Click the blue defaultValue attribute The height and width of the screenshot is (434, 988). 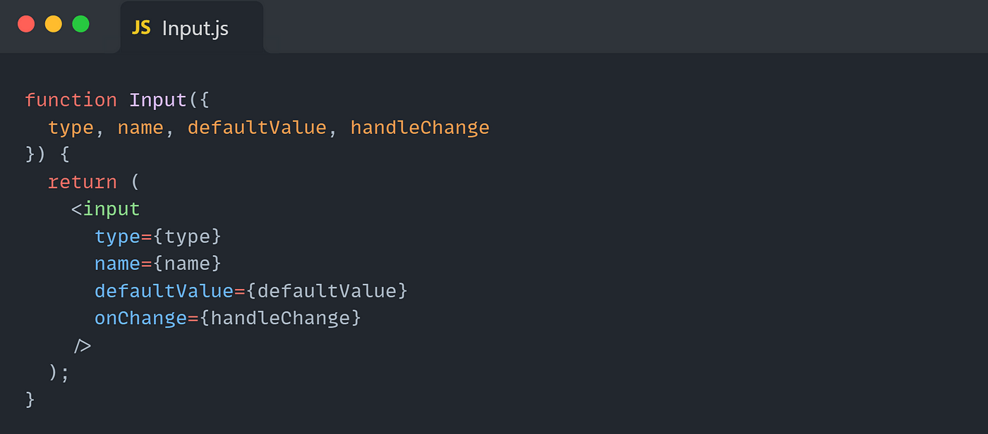coord(164,291)
